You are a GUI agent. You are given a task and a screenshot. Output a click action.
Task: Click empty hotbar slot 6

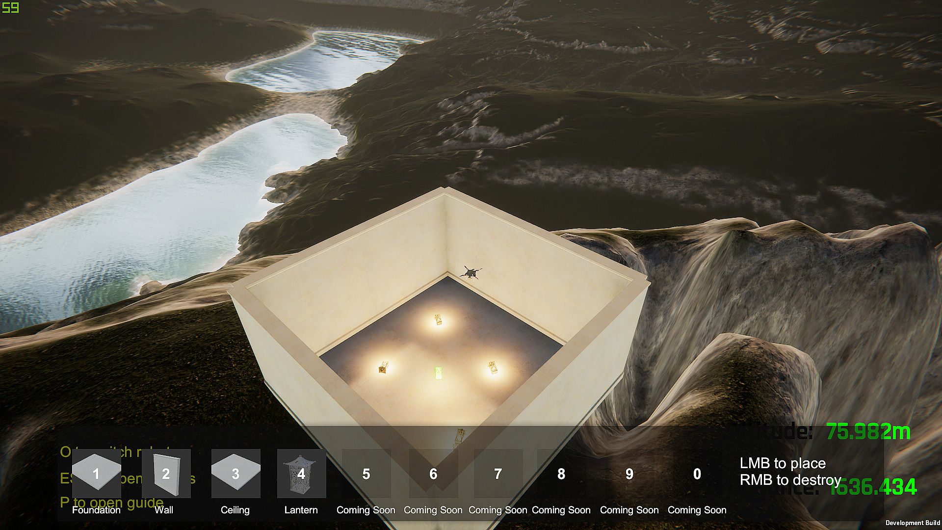pos(433,474)
